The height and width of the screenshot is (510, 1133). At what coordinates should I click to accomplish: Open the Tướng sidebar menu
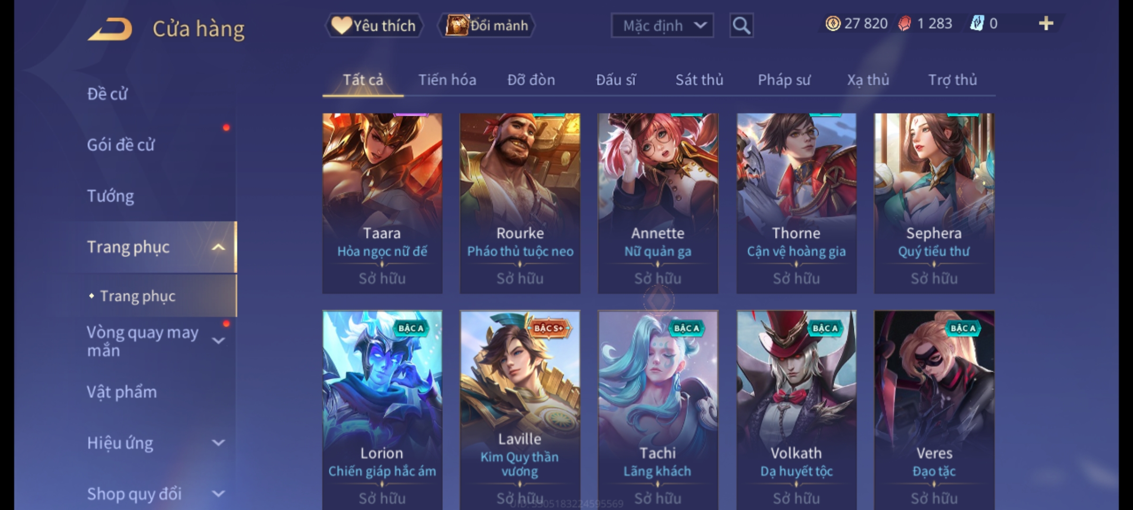click(x=110, y=196)
